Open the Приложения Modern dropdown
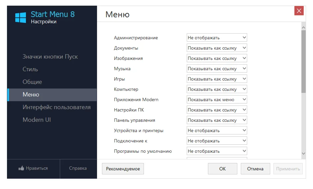The image size is (313, 189). click(x=217, y=100)
